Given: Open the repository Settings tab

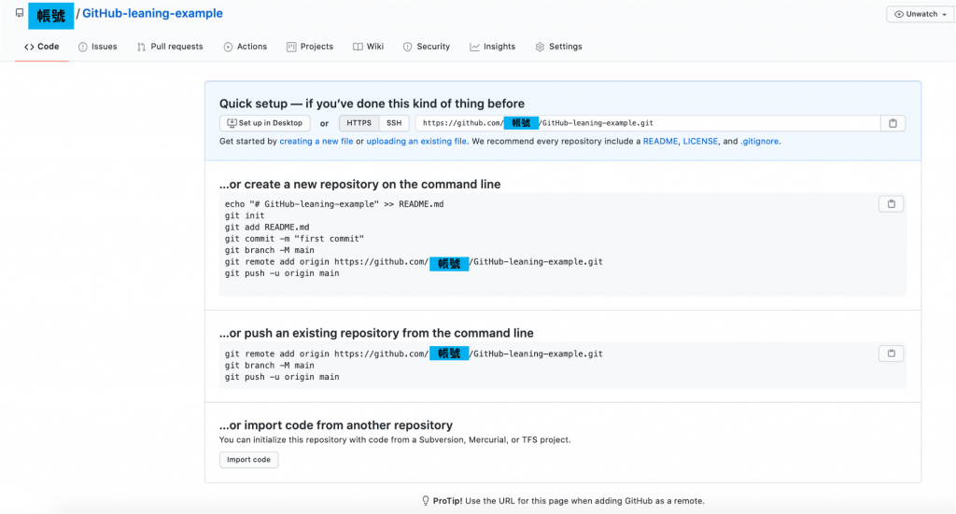Looking at the screenshot, I should [x=558, y=47].
